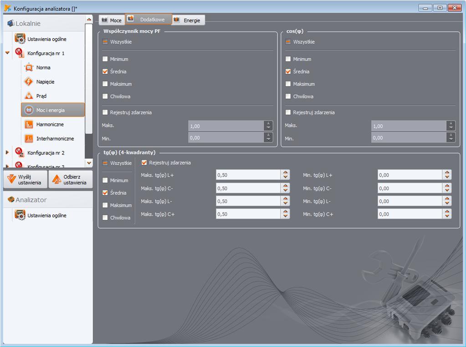The height and width of the screenshot is (347, 466).
Task: Enable Rejestruj zdarzenia for cos(φ)
Action: [288, 112]
